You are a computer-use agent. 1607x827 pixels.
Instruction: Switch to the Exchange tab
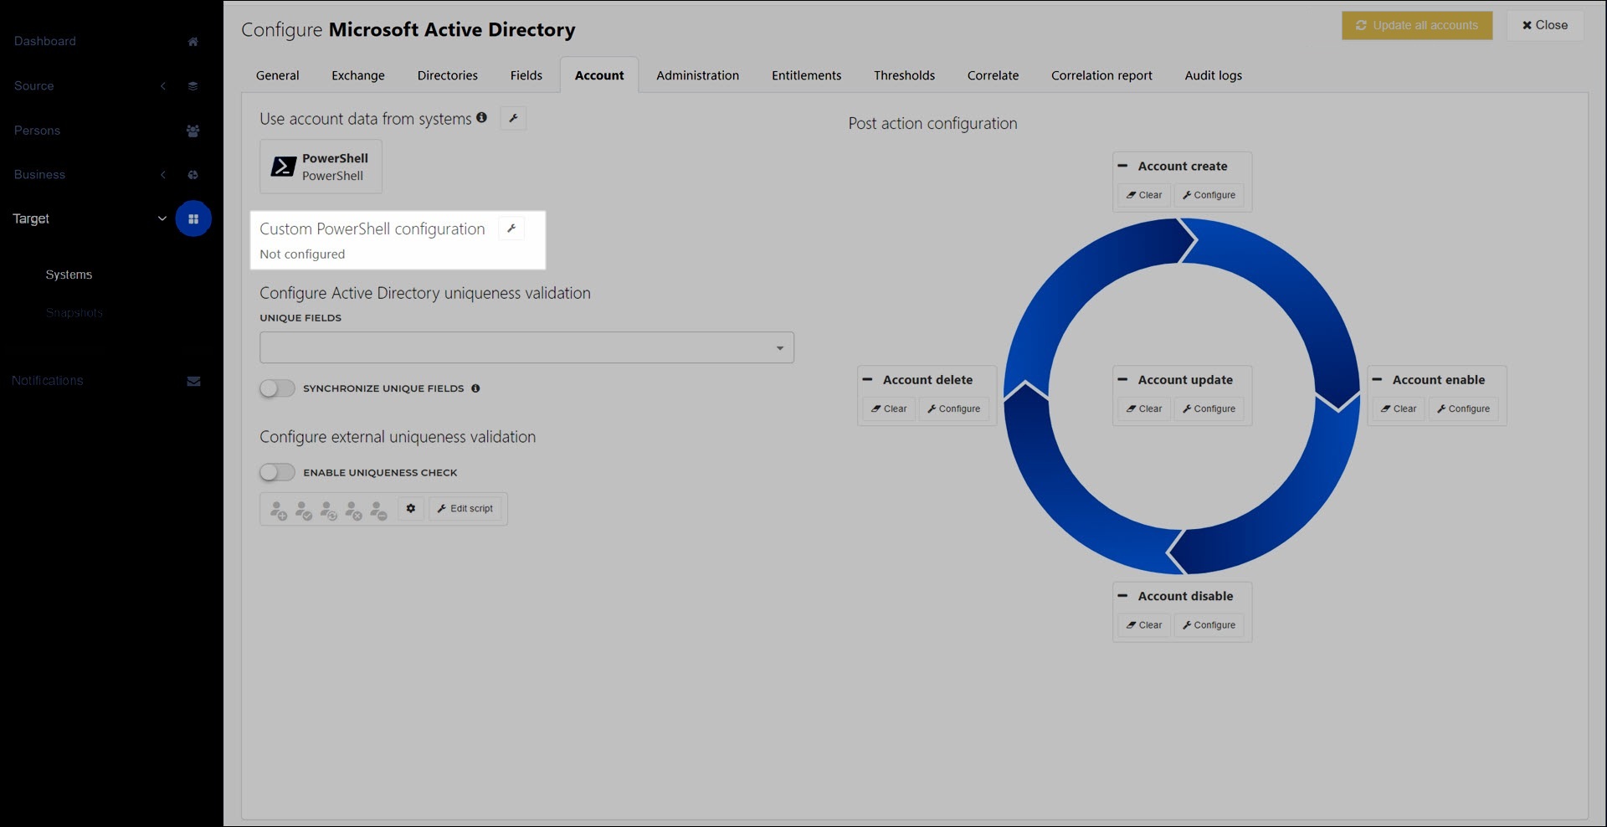(x=358, y=75)
